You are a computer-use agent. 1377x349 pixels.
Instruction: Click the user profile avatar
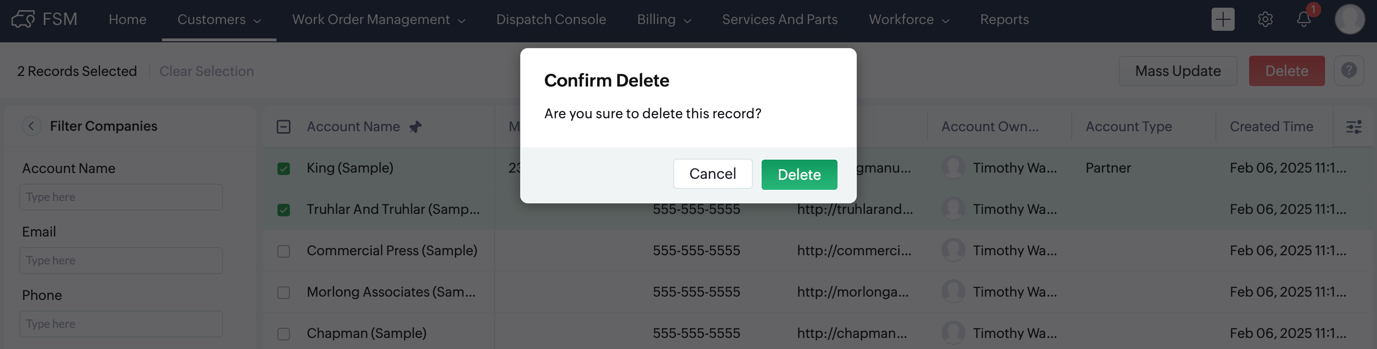1349,19
